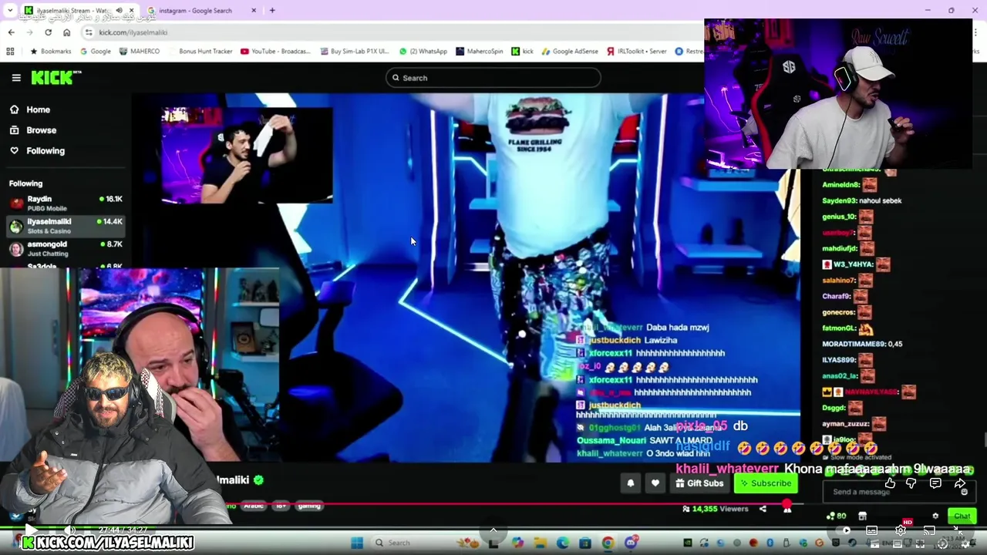Open MAHERCO bookmark

click(x=140, y=52)
